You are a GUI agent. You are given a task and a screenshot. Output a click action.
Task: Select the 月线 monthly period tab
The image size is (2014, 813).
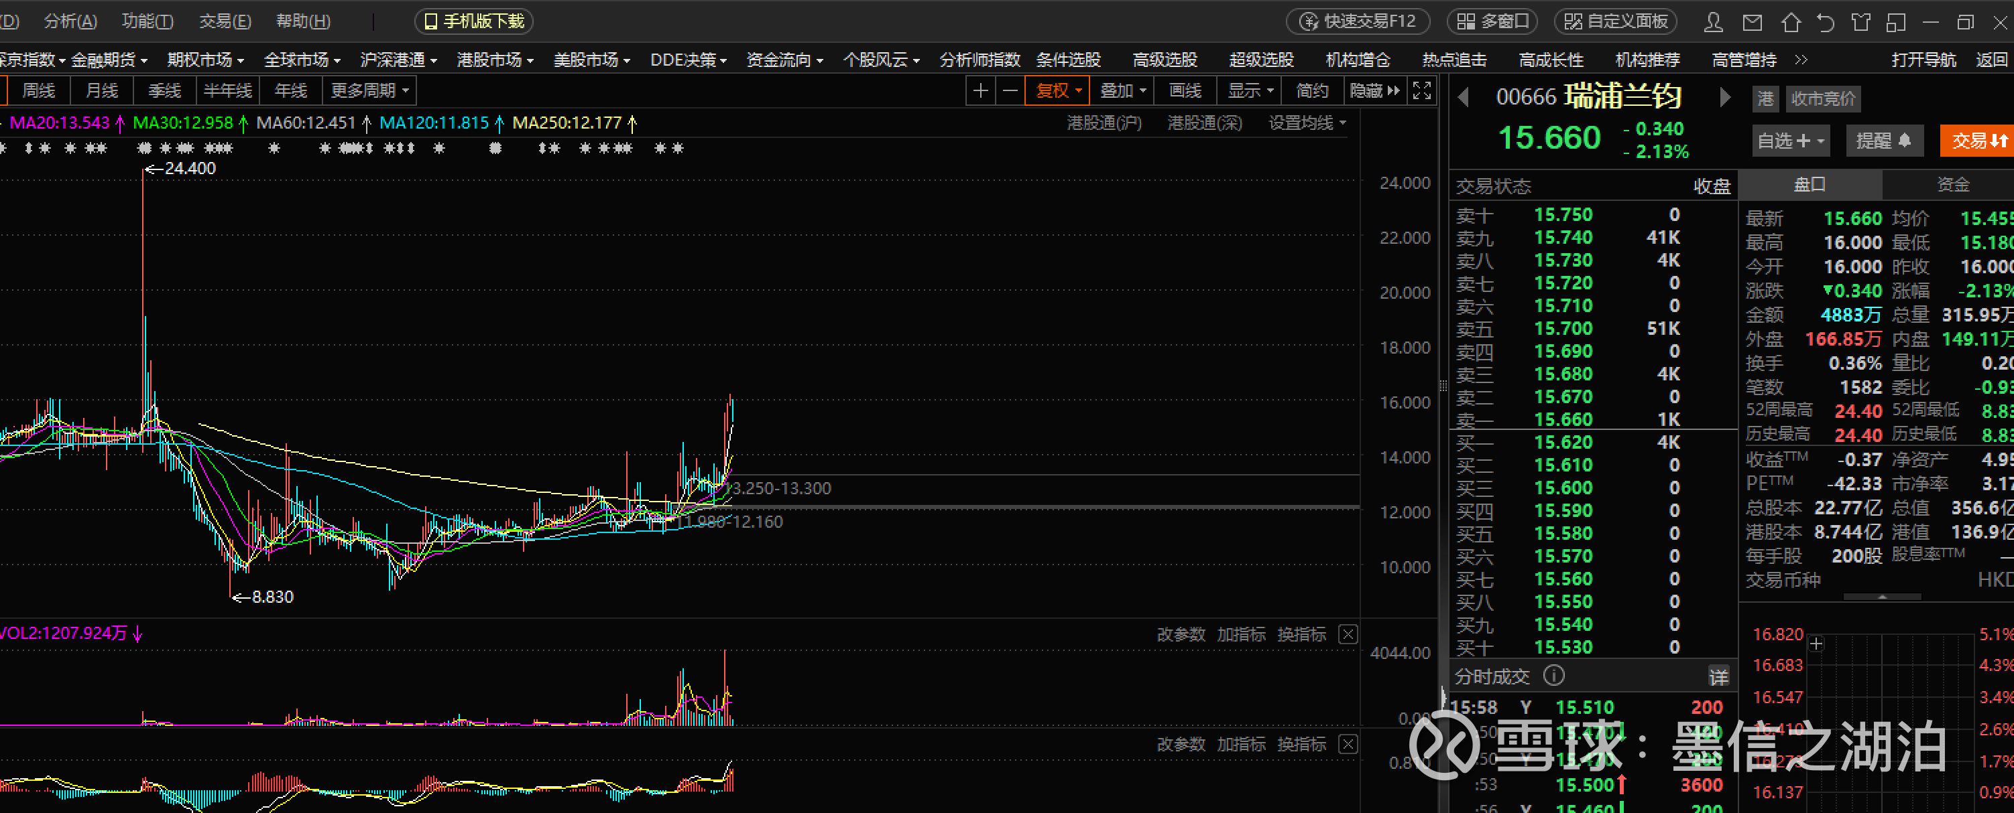(102, 91)
